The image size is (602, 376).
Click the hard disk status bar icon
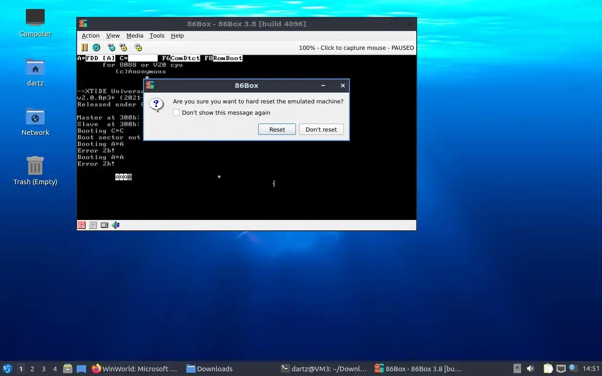(x=104, y=225)
